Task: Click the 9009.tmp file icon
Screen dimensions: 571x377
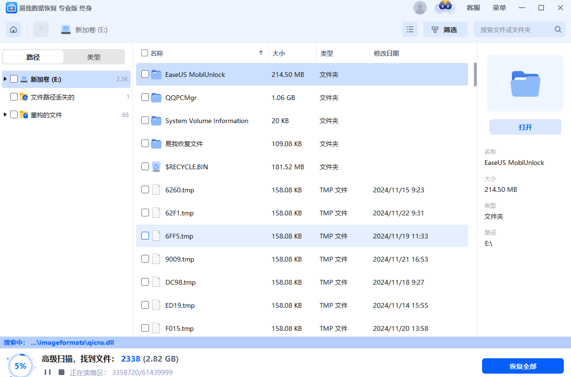Action: click(156, 259)
